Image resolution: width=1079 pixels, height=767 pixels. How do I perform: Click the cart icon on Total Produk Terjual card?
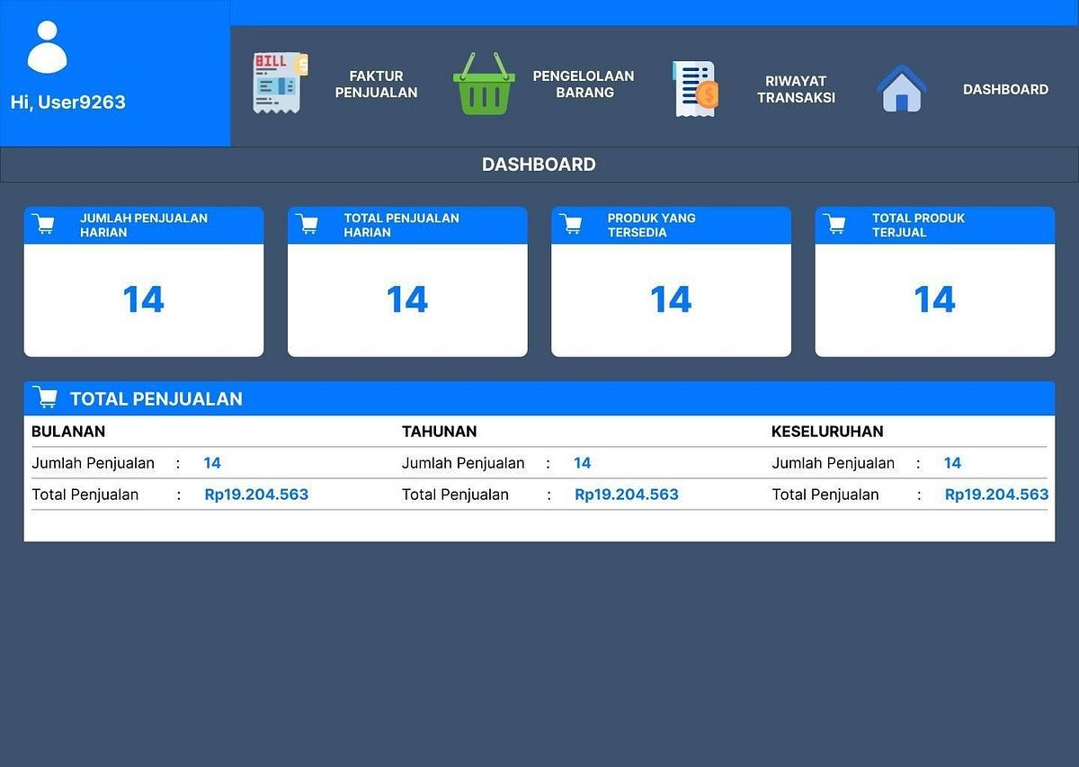(x=834, y=223)
